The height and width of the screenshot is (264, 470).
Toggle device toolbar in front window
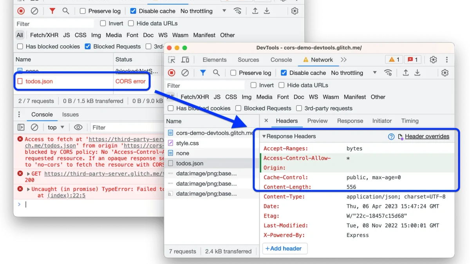click(185, 60)
